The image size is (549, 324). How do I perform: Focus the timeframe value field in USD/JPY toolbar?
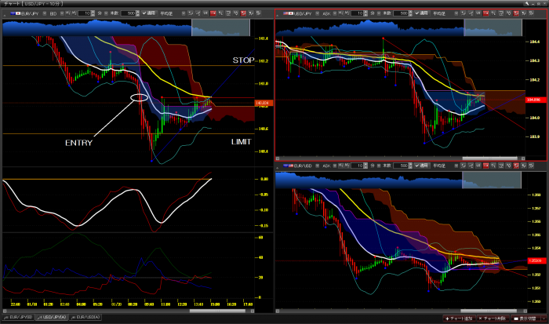[x=357, y=13]
